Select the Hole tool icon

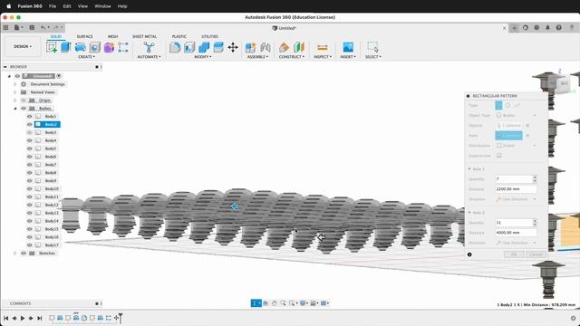(94, 47)
